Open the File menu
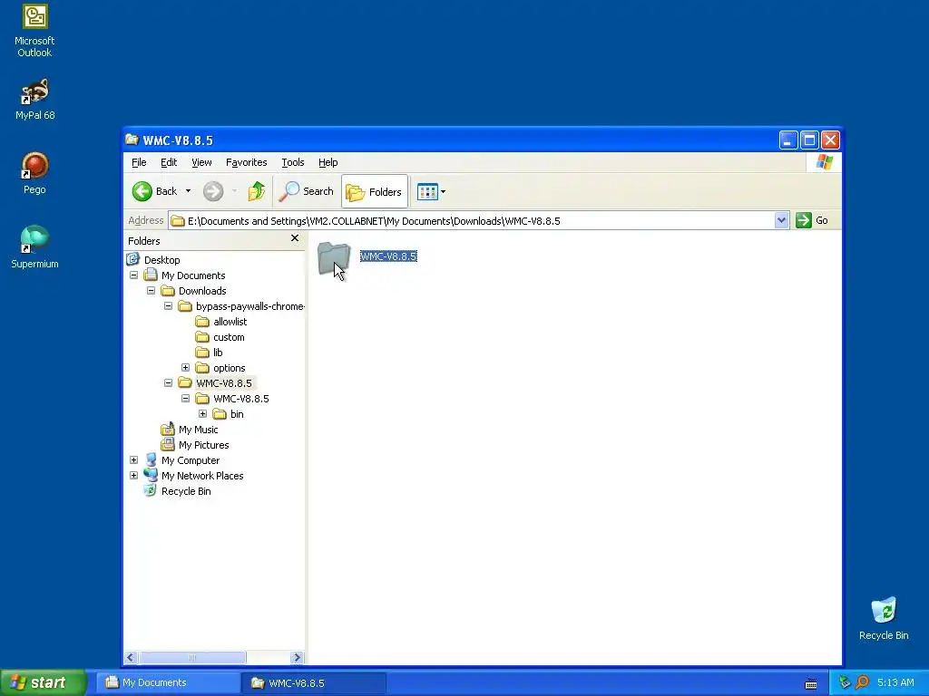Screen dimensions: 929x696 [x=139, y=162]
